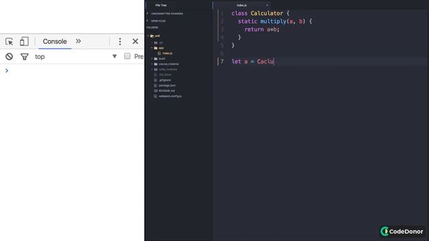Click line number 1 in the gutter
The width and height of the screenshot is (429, 241).
pyautogui.click(x=222, y=13)
